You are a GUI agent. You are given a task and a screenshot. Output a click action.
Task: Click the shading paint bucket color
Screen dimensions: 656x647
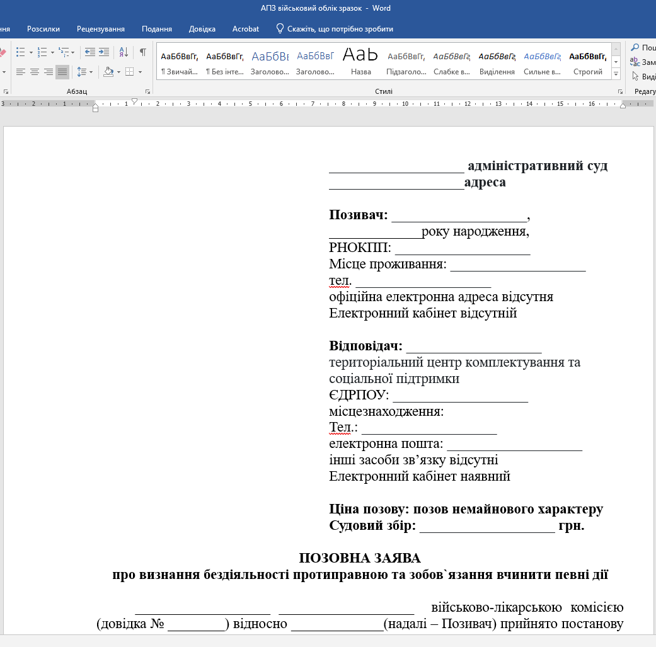pos(108,72)
